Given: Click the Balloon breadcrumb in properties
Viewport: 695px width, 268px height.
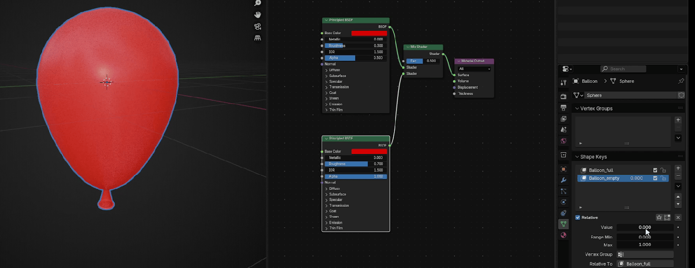Looking at the screenshot, I should 589,81.
